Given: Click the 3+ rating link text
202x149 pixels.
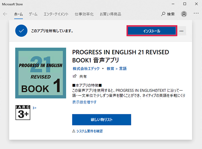Looking at the screenshot, I should (x=35, y=108).
